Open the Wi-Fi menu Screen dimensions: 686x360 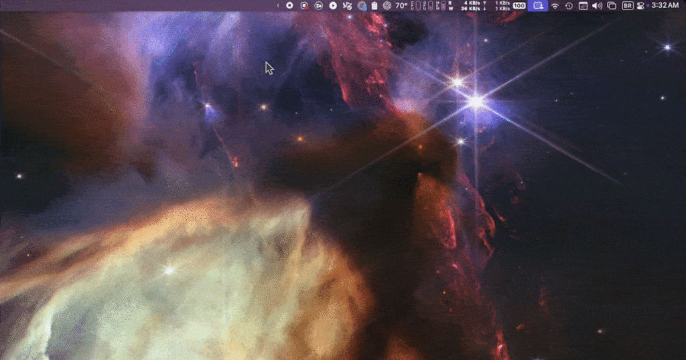point(555,5)
